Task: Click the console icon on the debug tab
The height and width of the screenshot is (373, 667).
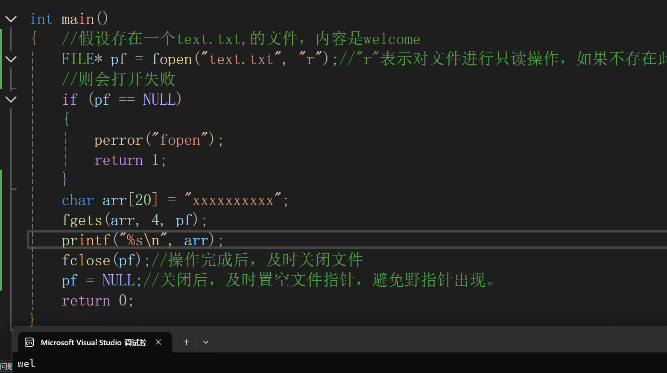Action: tap(29, 342)
